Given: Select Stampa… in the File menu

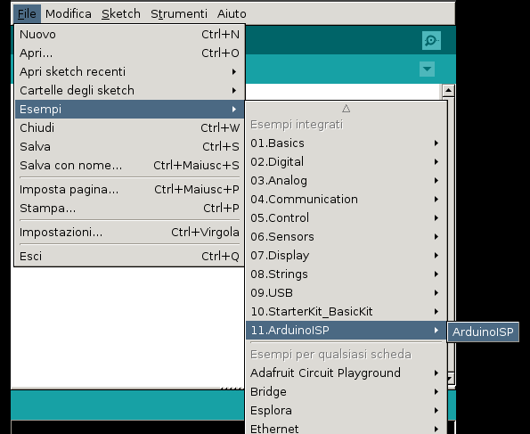Looking at the screenshot, I should 129,208.
